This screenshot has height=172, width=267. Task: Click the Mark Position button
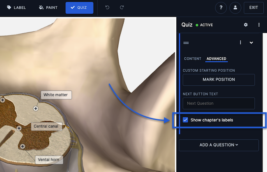point(219,80)
